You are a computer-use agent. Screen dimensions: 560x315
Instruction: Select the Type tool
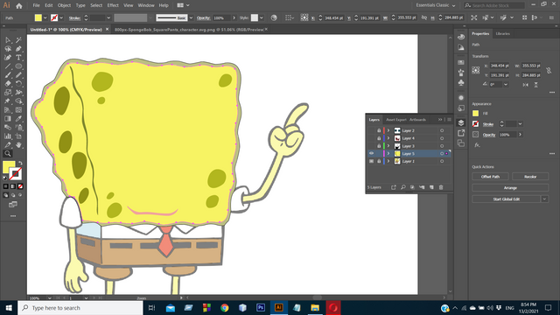click(18, 58)
